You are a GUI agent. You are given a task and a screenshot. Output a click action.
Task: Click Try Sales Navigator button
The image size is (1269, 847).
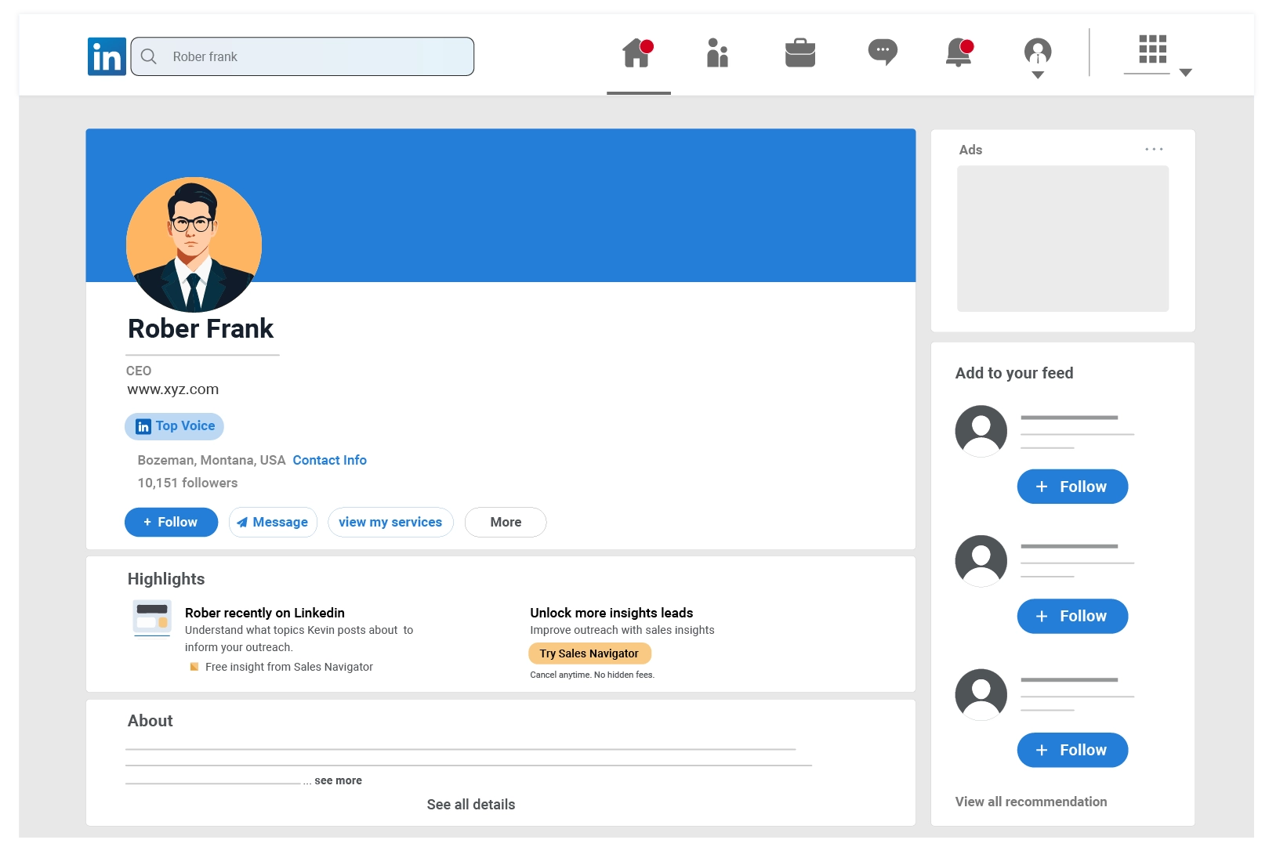tap(589, 653)
